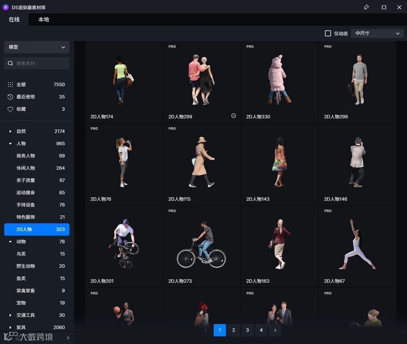Click the check mark on 2D人物299

pos(234,116)
